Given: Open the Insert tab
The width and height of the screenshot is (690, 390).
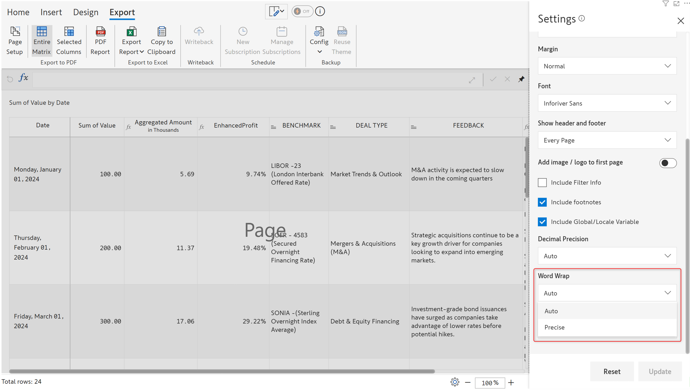Looking at the screenshot, I should [51, 12].
